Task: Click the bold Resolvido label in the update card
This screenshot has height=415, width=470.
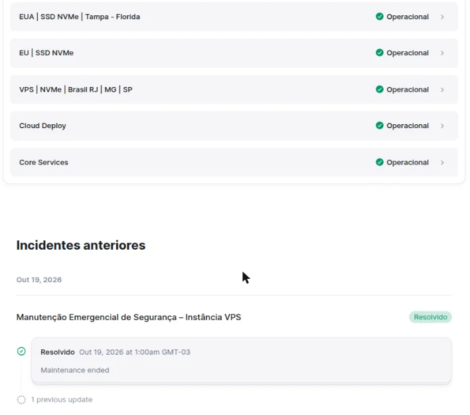Action: click(x=58, y=352)
